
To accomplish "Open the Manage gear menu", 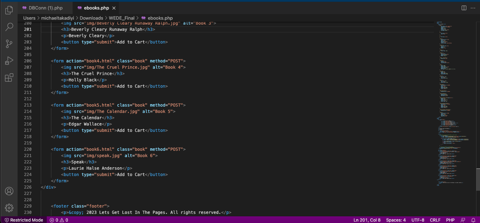I will (9, 208).
